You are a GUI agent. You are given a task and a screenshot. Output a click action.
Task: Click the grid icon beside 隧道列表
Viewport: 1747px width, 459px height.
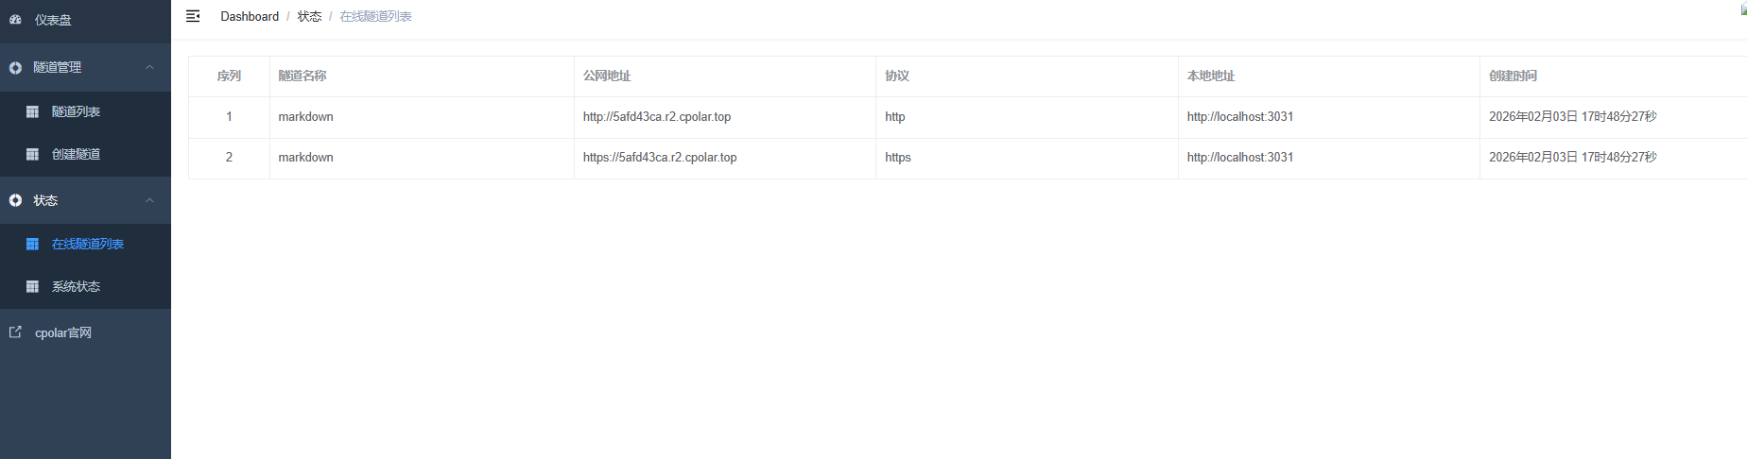(x=32, y=111)
